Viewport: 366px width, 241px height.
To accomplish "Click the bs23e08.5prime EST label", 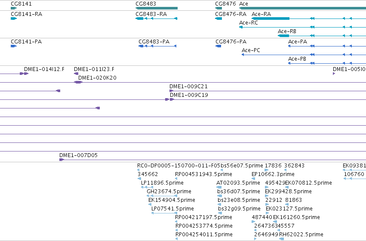I will [239, 200].
